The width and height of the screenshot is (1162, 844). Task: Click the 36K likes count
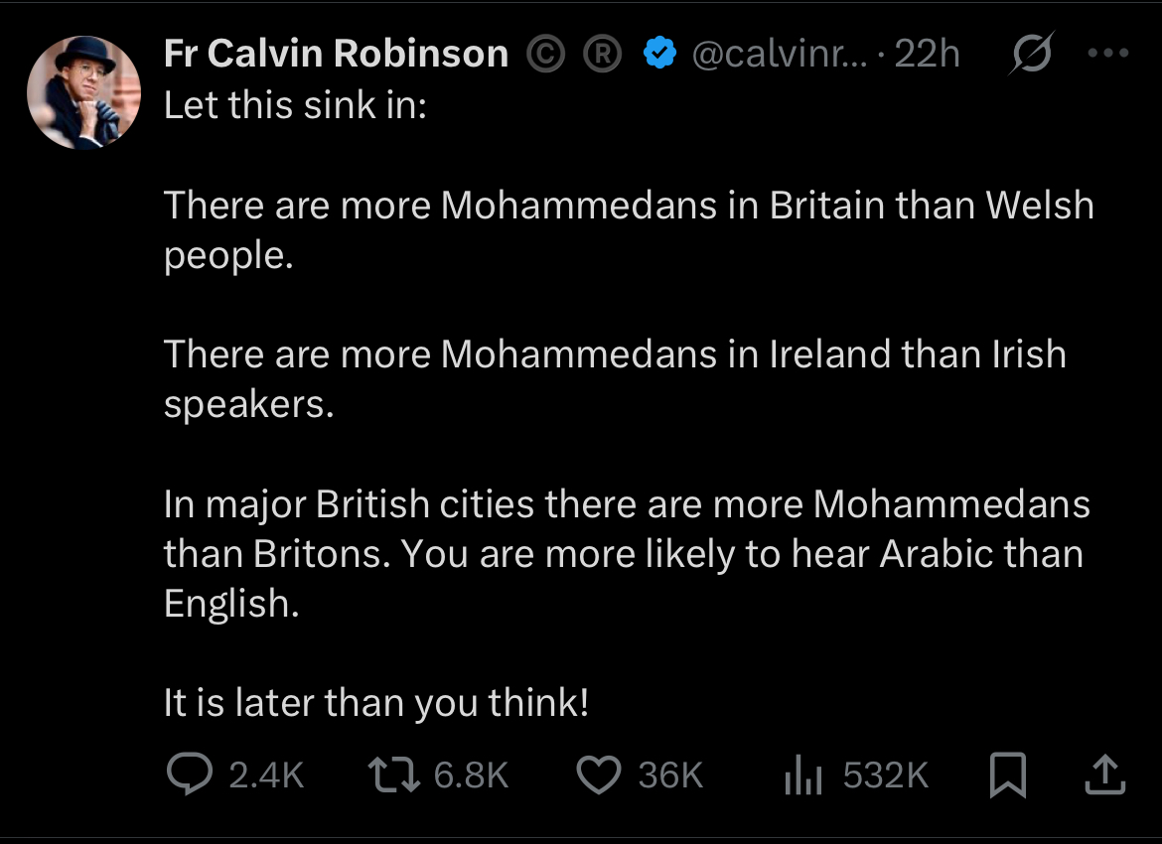670,775
